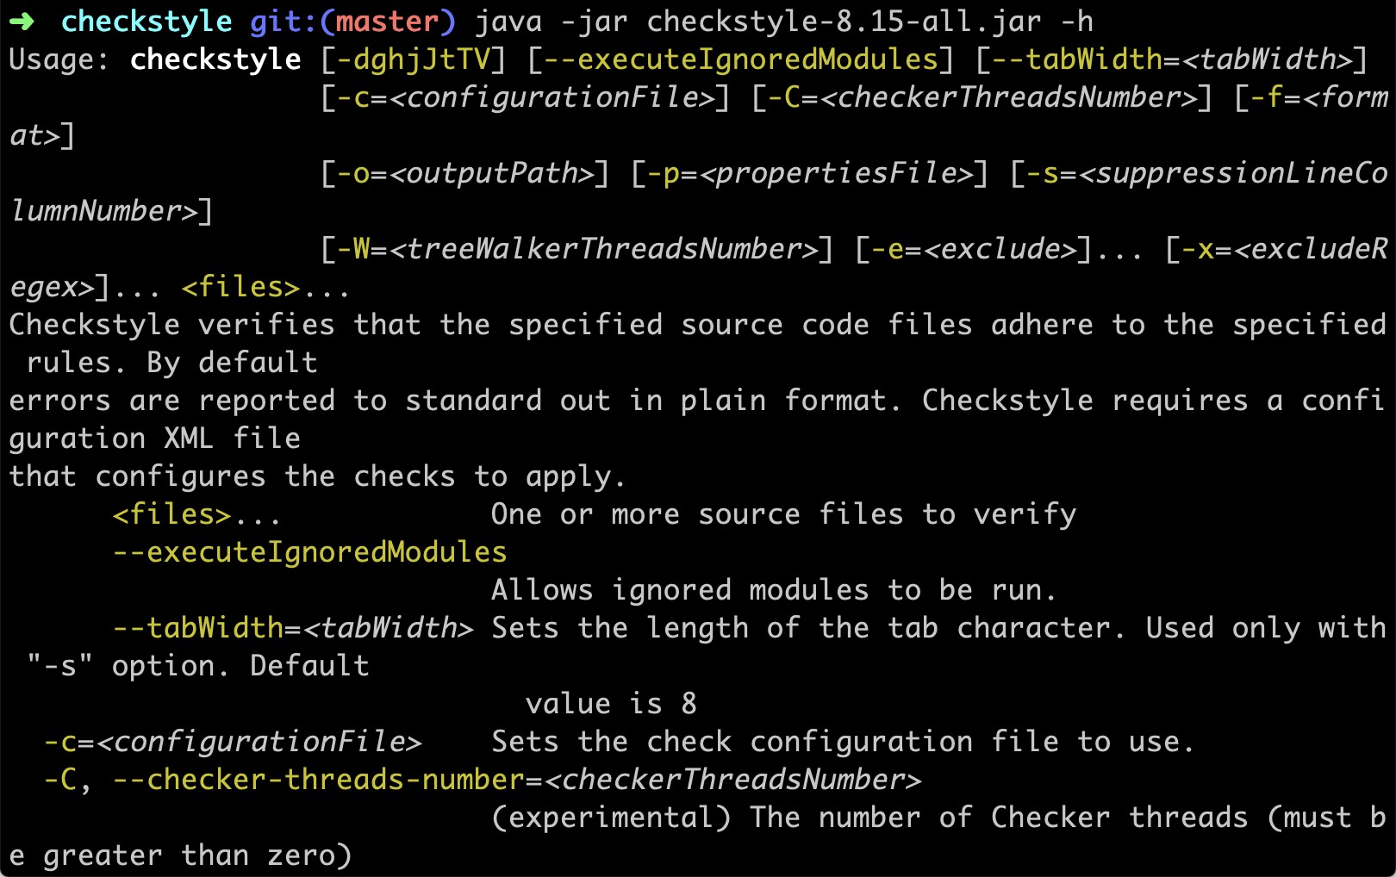Click '--tabWidth=<tabWidth>' in options list

(x=292, y=628)
